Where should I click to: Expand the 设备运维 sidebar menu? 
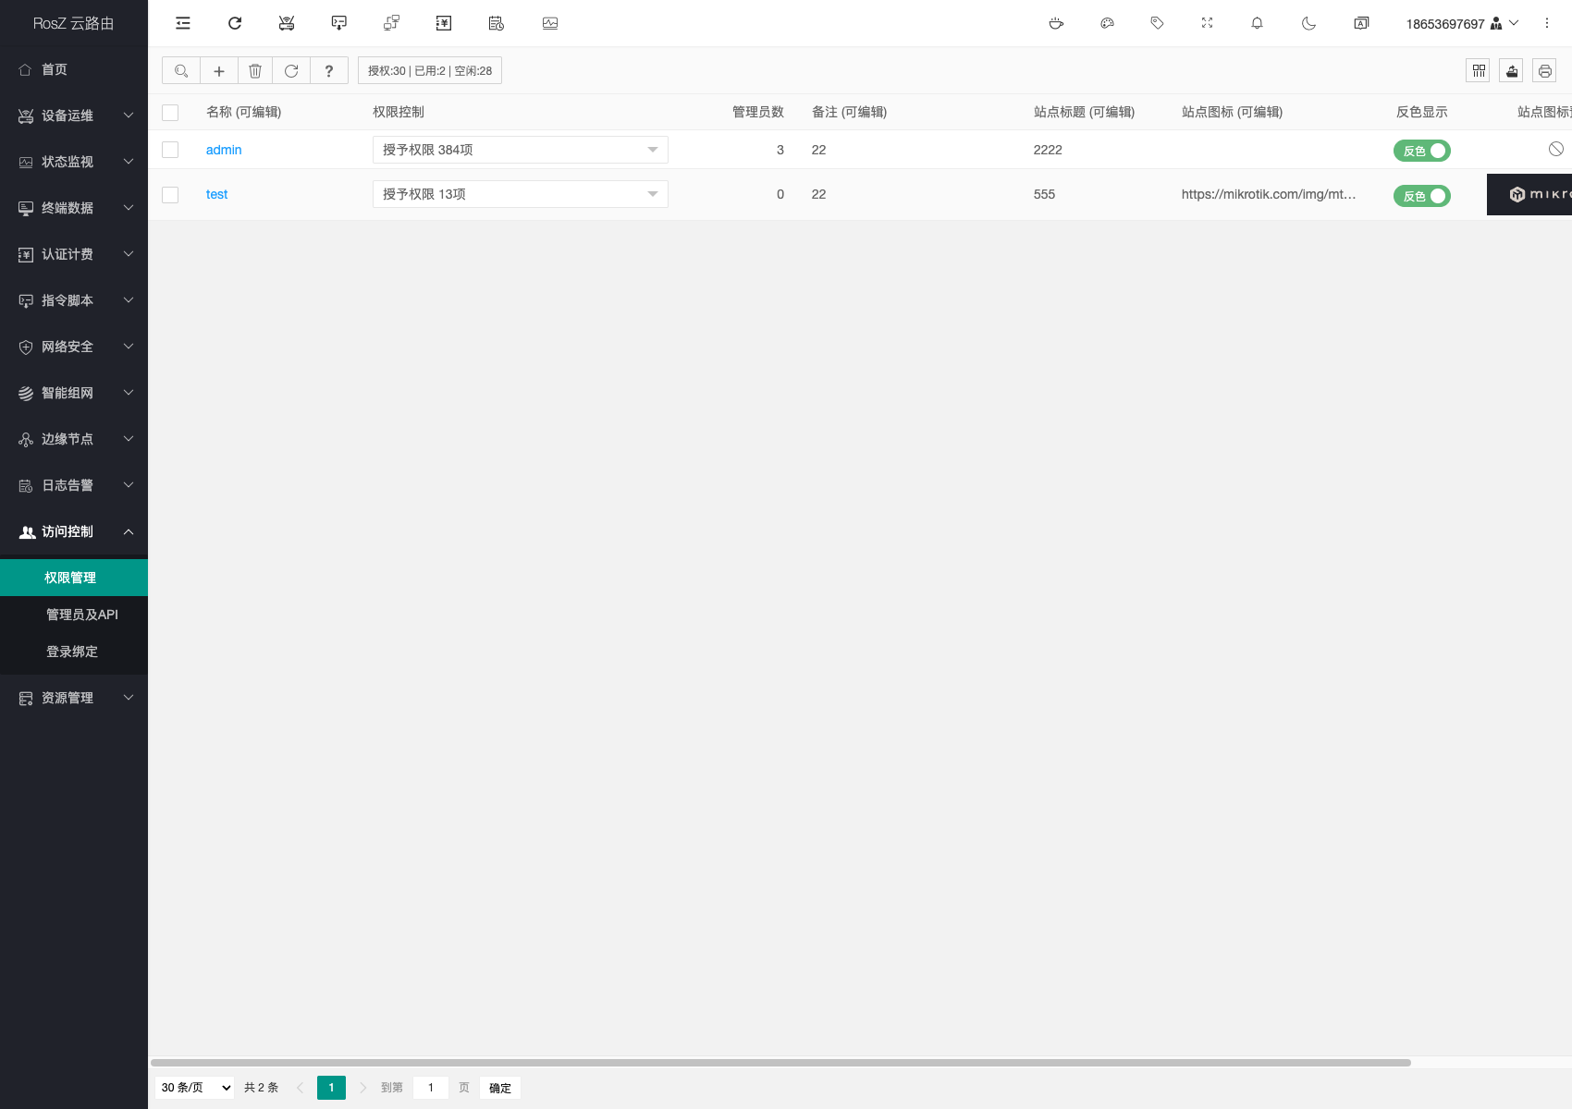[x=74, y=116]
